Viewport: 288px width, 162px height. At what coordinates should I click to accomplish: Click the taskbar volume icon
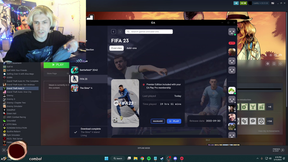(270, 158)
